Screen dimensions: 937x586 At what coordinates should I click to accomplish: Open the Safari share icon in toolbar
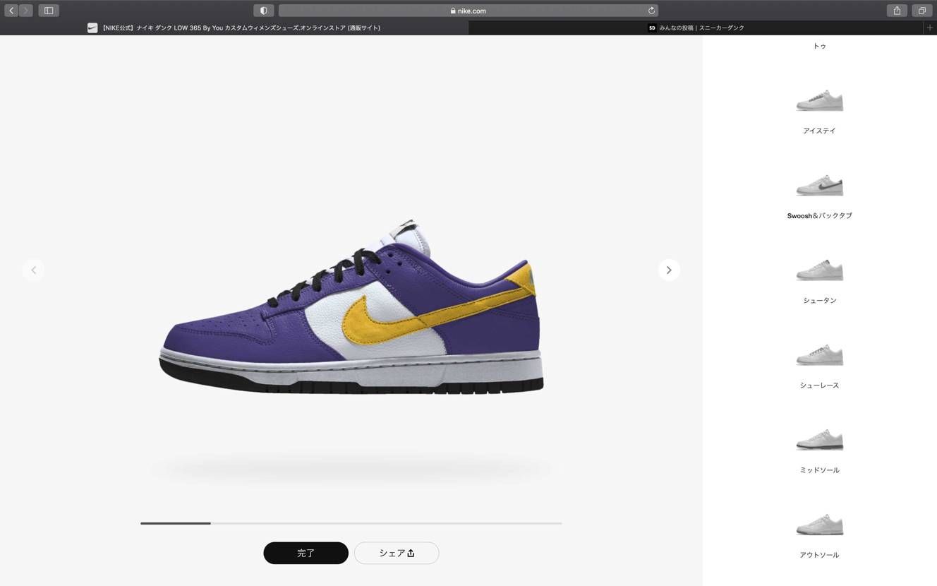(x=897, y=11)
